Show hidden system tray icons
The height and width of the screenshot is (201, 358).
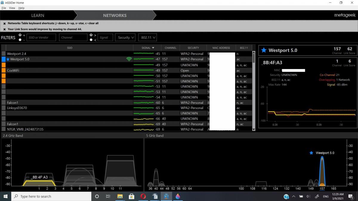tap(294, 197)
